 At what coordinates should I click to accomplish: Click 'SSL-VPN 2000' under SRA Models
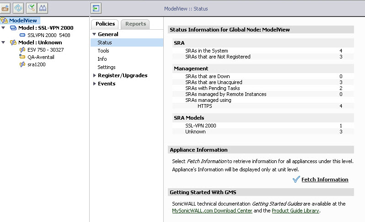(201, 126)
